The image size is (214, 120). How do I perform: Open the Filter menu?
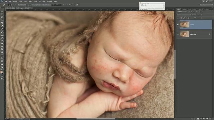tap(35, 1)
